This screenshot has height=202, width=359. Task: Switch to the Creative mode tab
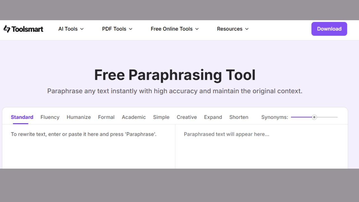click(187, 117)
